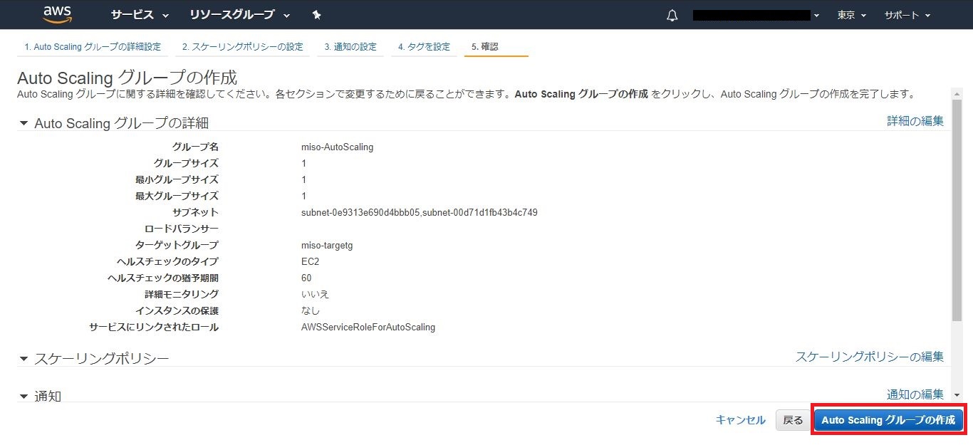
Task: Switch to step 3 通知の設定
Action: click(x=350, y=47)
